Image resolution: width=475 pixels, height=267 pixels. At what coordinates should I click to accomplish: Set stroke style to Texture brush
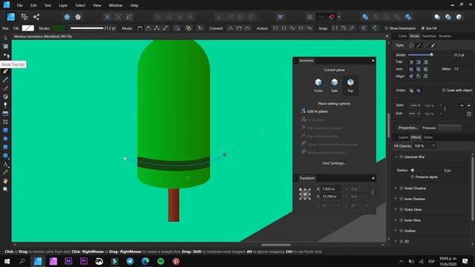click(x=433, y=45)
